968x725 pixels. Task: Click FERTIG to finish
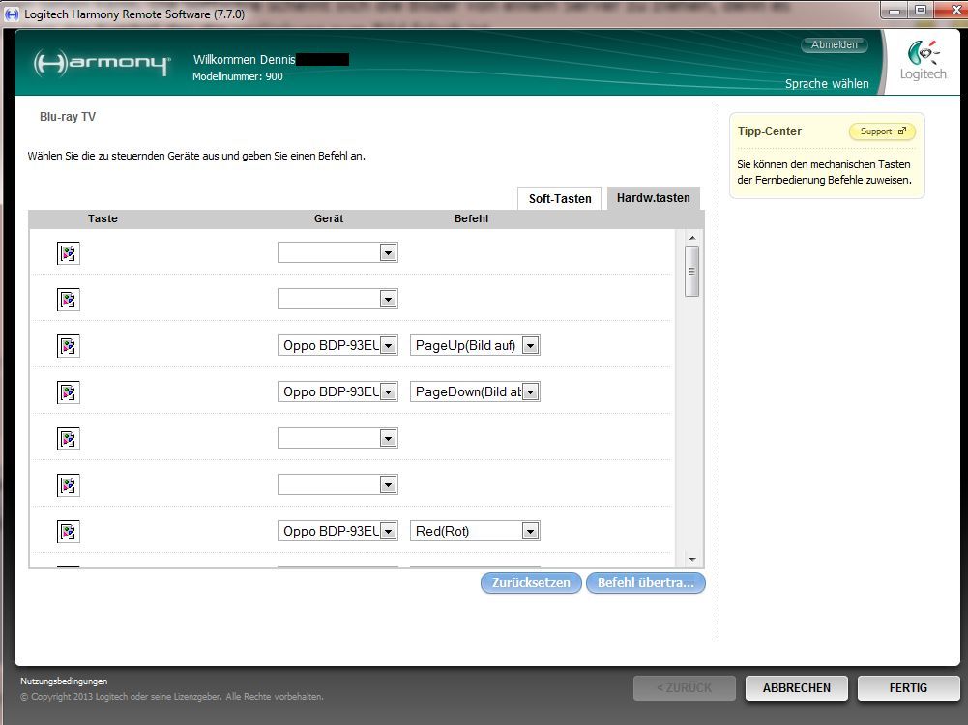click(908, 688)
